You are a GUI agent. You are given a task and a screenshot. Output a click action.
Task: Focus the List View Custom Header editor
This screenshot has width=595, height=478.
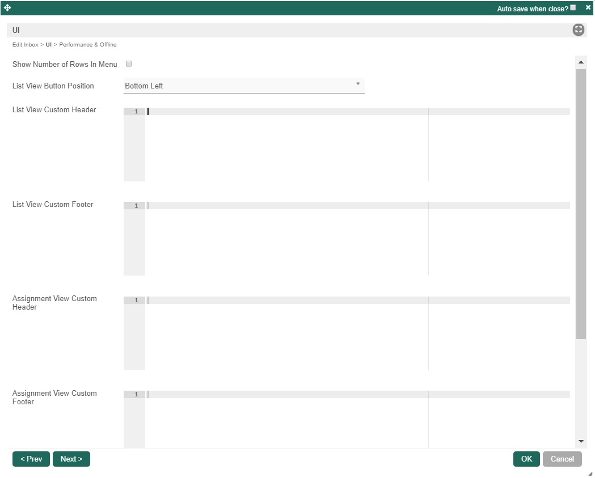pyautogui.click(x=347, y=145)
